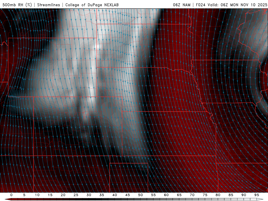
Task: Click the '95' value on color scale
Action: click(x=257, y=195)
